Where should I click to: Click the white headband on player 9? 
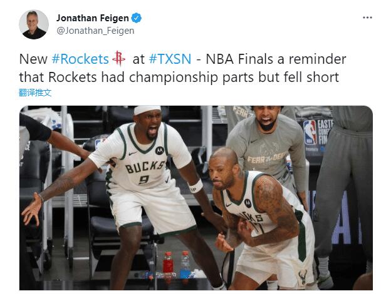147,109
